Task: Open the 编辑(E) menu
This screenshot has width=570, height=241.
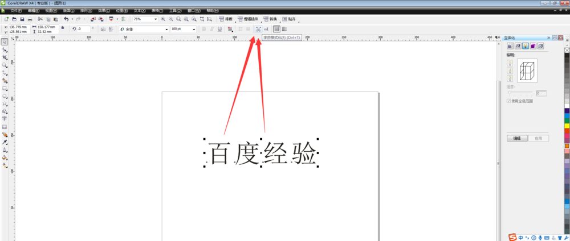Action: (x=34, y=10)
